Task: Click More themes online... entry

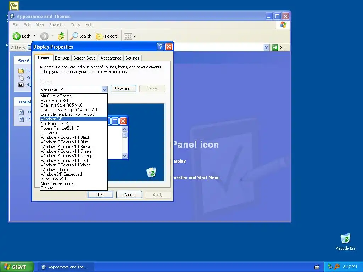Action: tap(74, 183)
